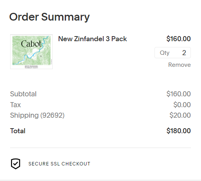
Task: Select the quantity value 2
Action: (x=184, y=53)
